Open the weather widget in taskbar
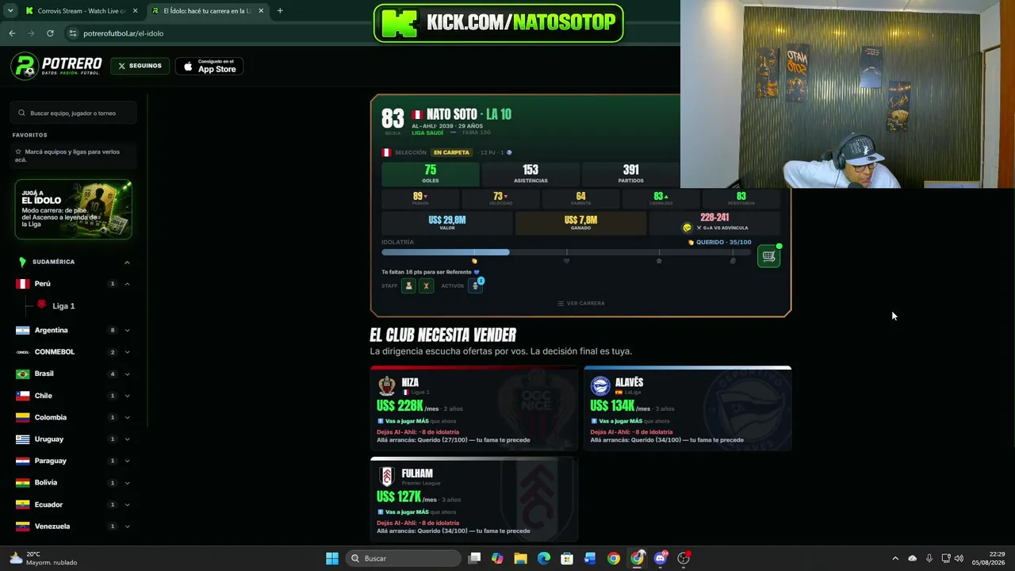Viewport: 1015px width, 571px height. [x=44, y=558]
